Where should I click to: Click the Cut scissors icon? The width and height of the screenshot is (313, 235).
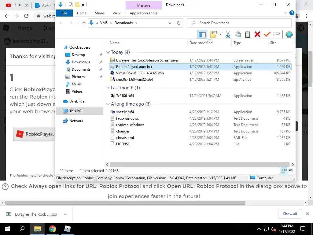(x=228, y=34)
